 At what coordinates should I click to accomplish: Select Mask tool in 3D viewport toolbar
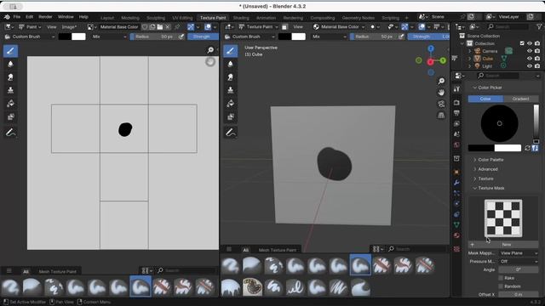pyautogui.click(x=230, y=116)
